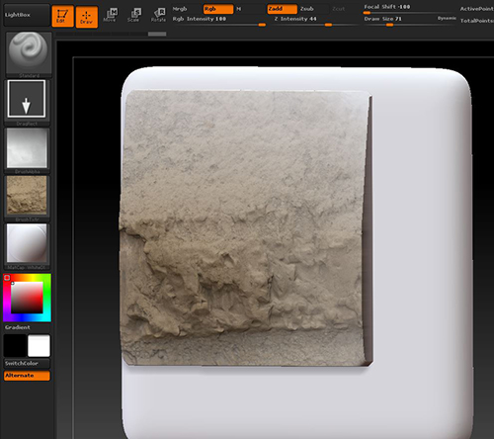Click the textured stone mesh in canvas
Viewport: 494px width, 439px height.
[245, 227]
